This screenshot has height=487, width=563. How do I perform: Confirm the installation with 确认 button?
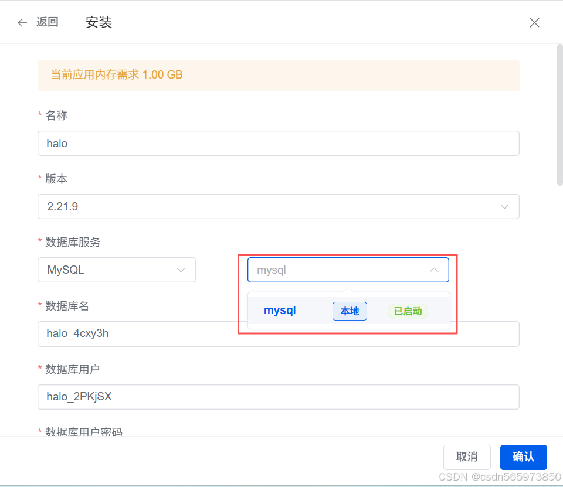point(523,457)
